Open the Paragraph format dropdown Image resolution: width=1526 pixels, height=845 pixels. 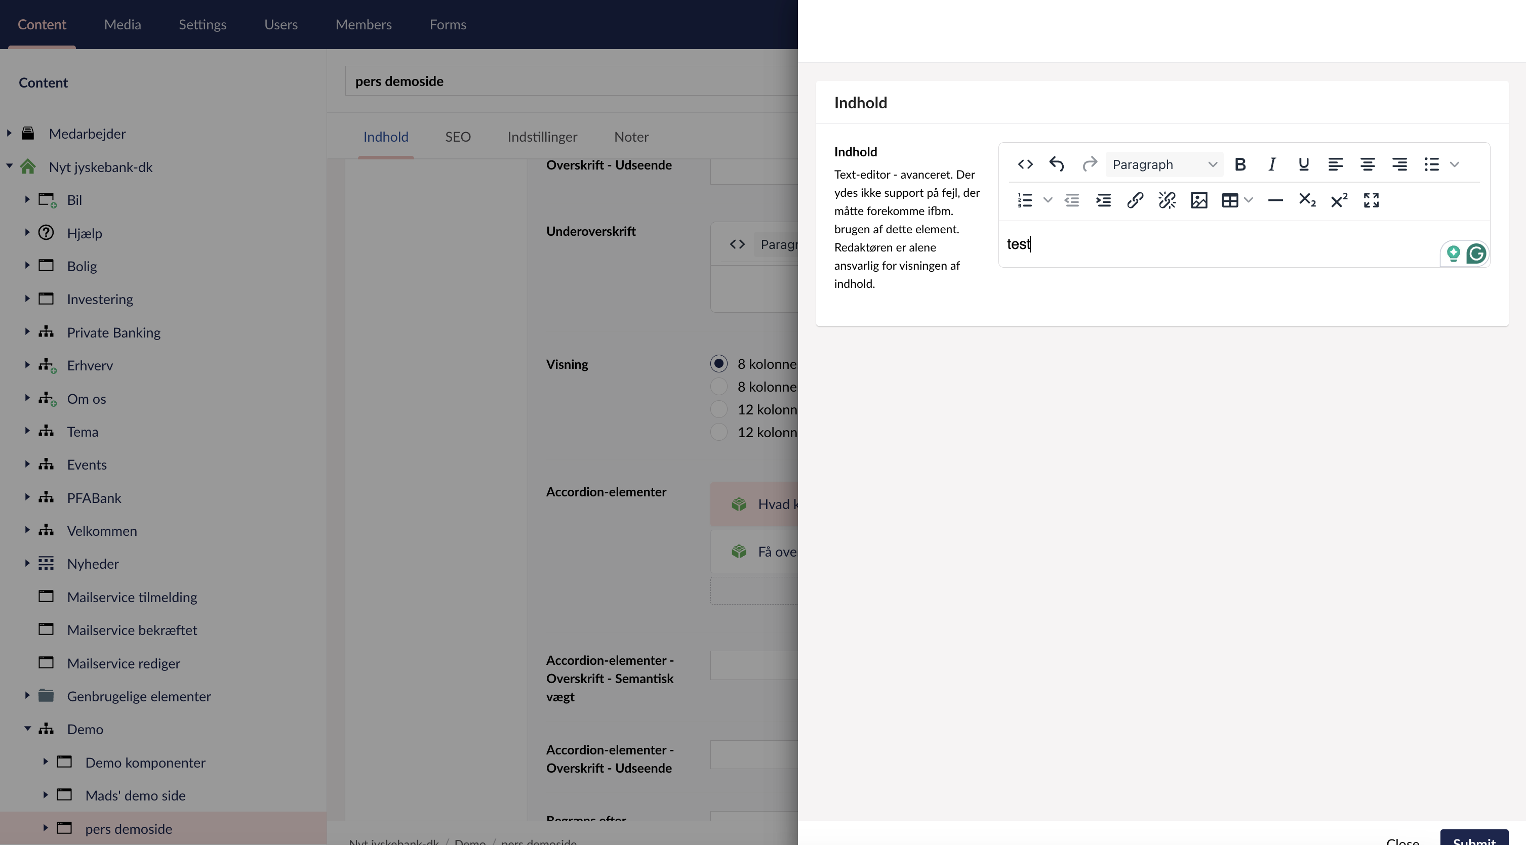click(x=1164, y=164)
